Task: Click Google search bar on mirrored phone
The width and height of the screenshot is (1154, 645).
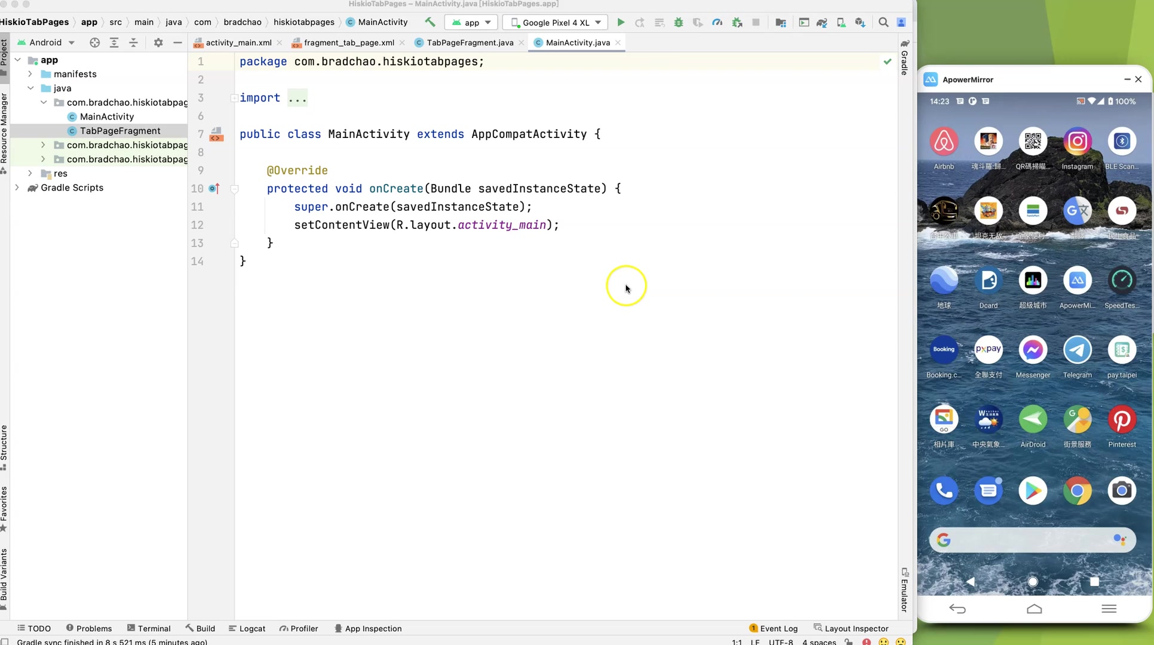Action: [1032, 540]
